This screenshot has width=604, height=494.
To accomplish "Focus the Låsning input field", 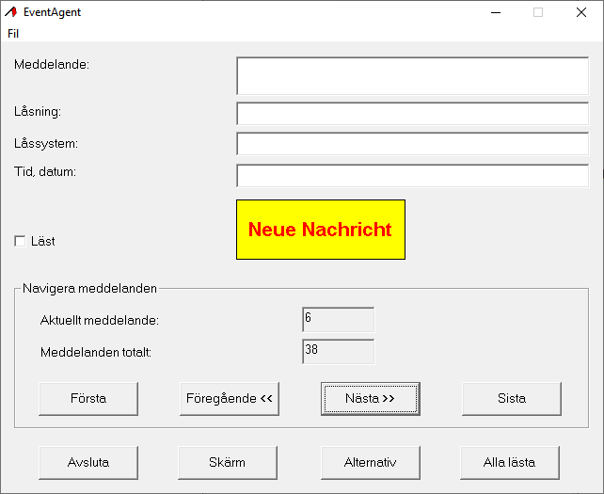I will click(x=412, y=114).
